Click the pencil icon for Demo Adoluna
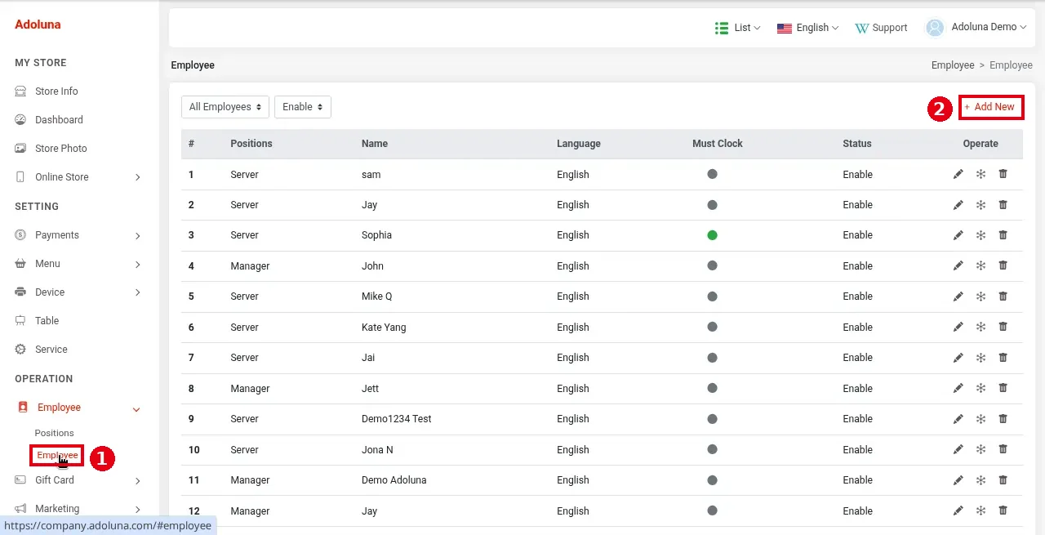Image resolution: width=1045 pixels, height=535 pixels. point(958,480)
